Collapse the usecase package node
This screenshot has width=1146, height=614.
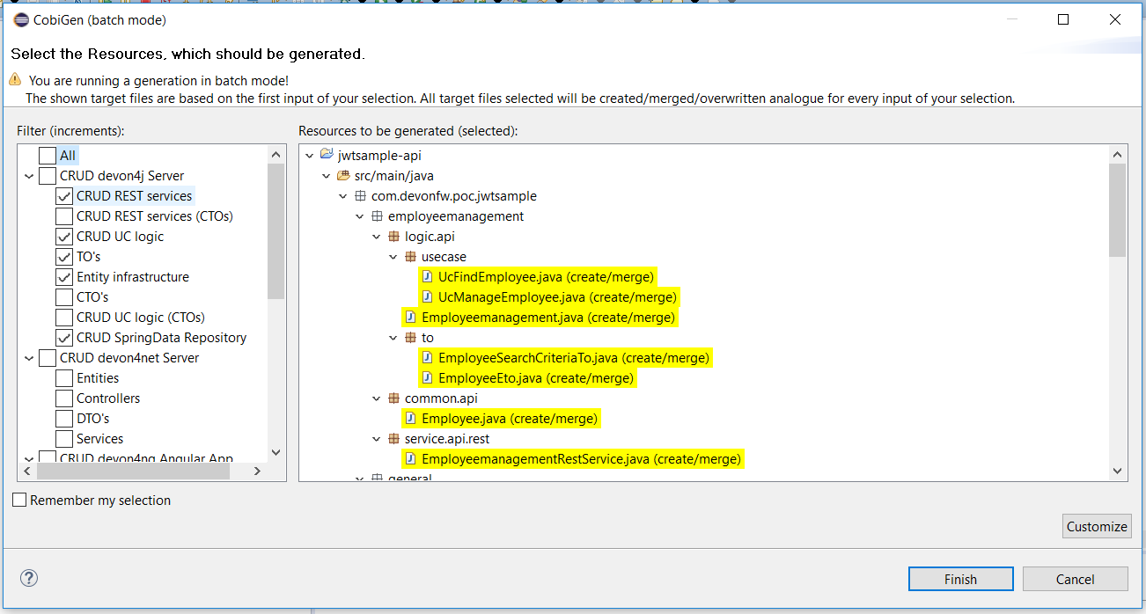(393, 257)
